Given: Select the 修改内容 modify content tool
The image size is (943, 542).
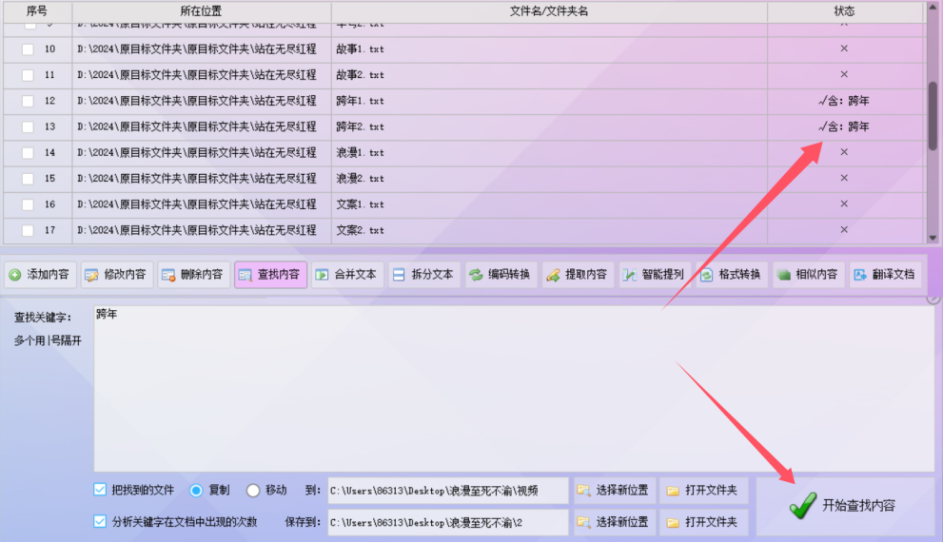Looking at the screenshot, I should coord(115,275).
